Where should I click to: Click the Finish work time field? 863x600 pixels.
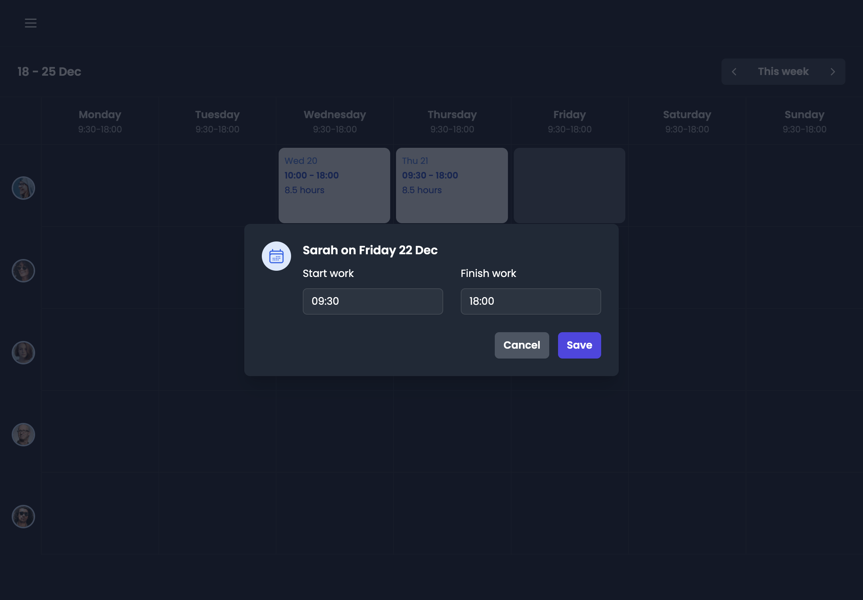coord(531,301)
